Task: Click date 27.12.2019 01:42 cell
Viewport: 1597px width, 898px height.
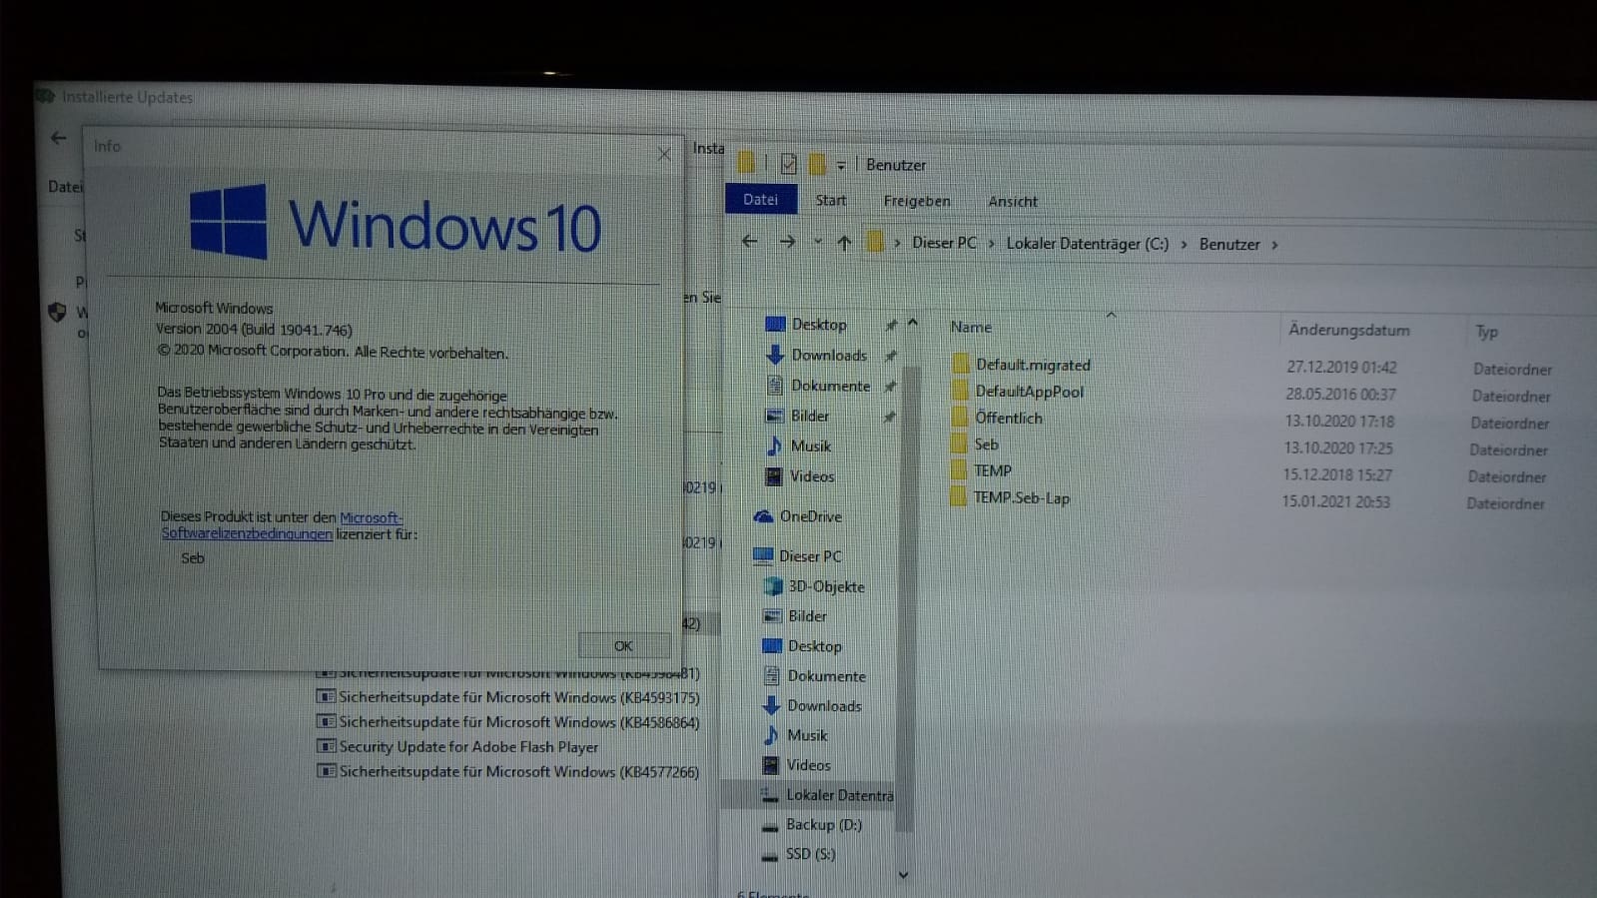Action: click(1340, 367)
